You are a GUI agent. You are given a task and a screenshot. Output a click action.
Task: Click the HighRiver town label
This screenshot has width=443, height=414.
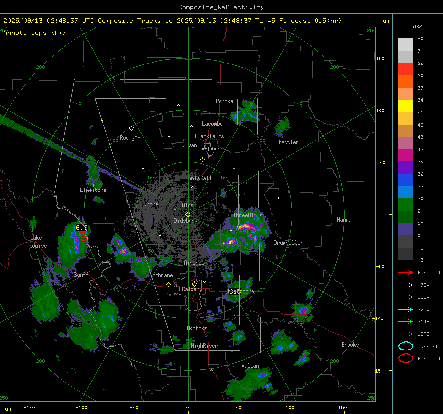204,346
